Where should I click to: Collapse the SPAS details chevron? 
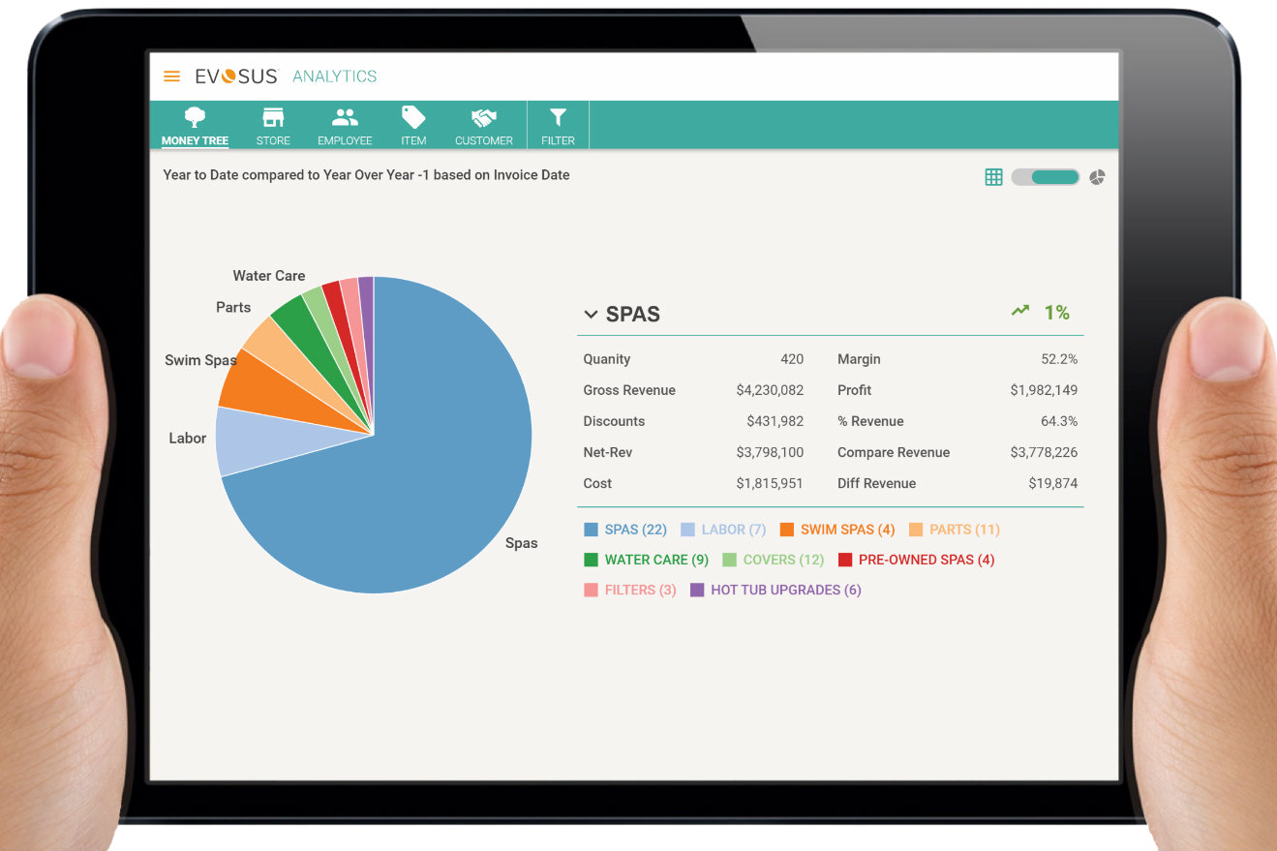point(591,315)
